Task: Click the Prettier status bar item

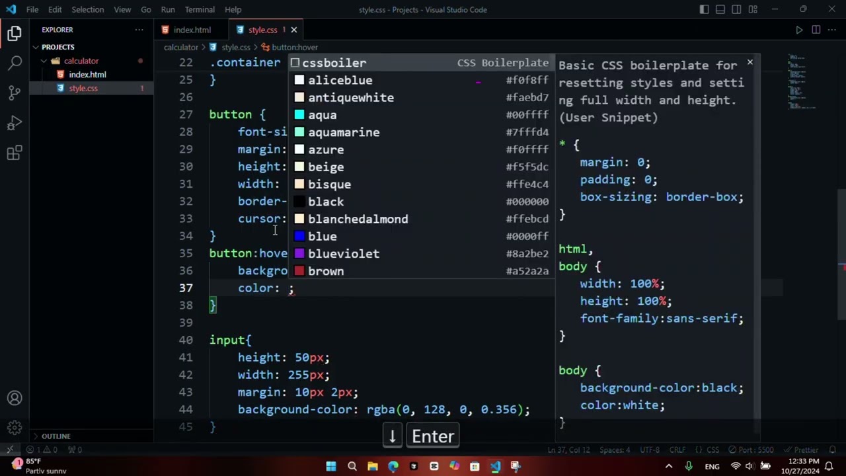Action: (802, 450)
